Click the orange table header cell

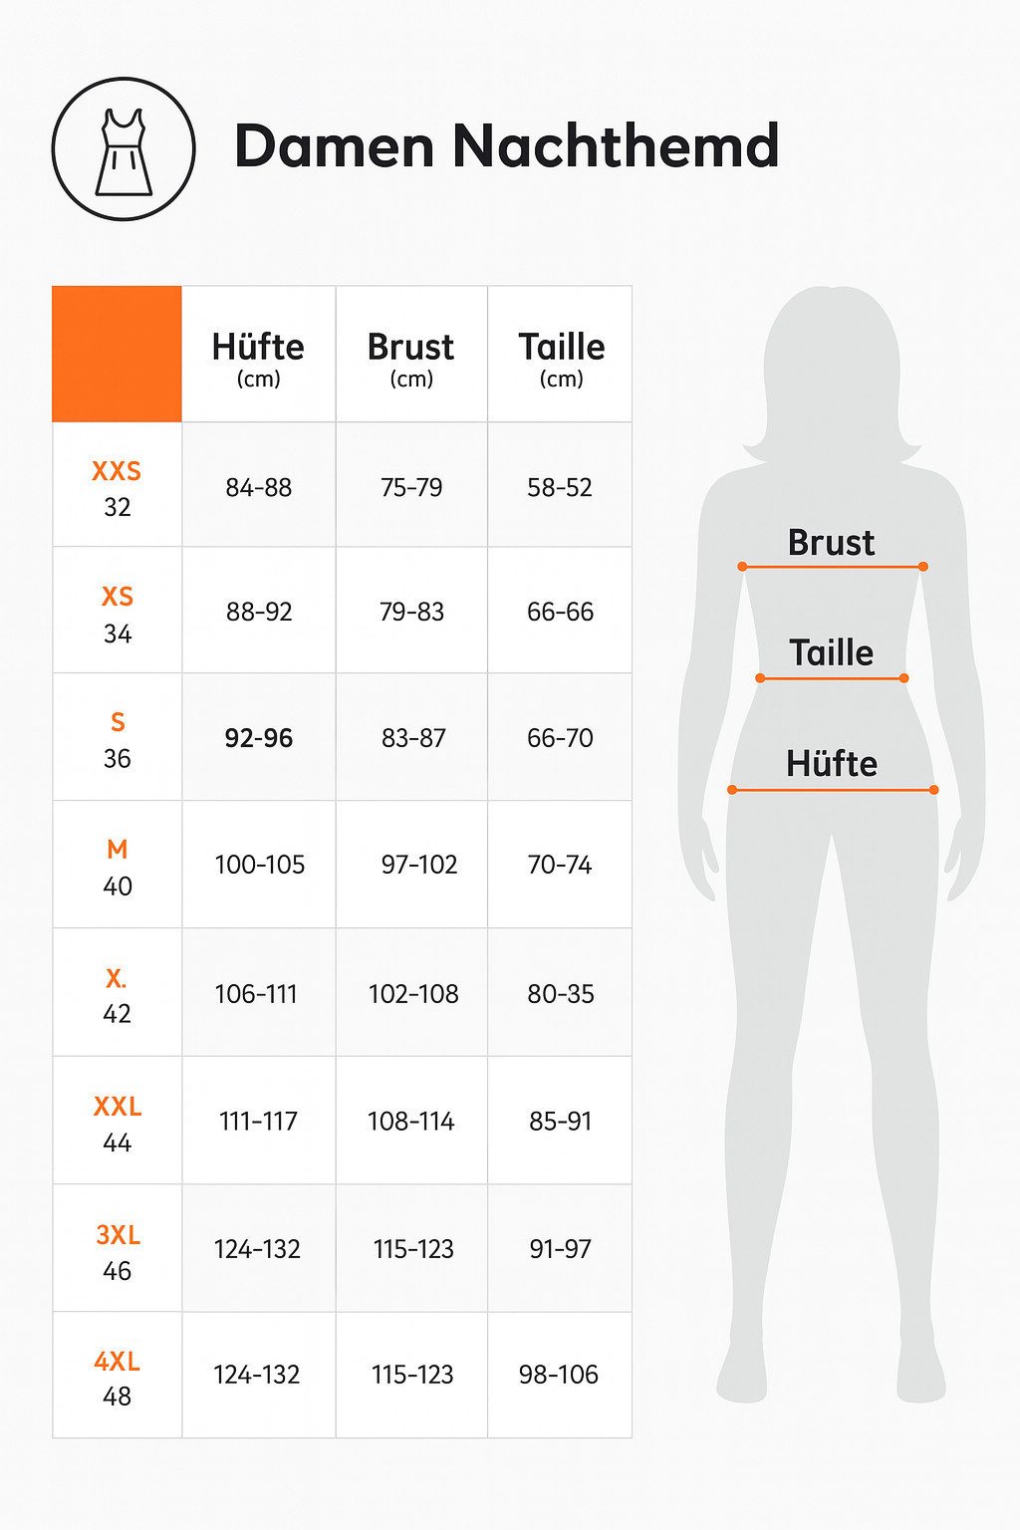tap(117, 354)
